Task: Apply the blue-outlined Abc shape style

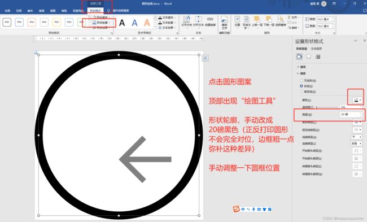Action: tap(19, 22)
